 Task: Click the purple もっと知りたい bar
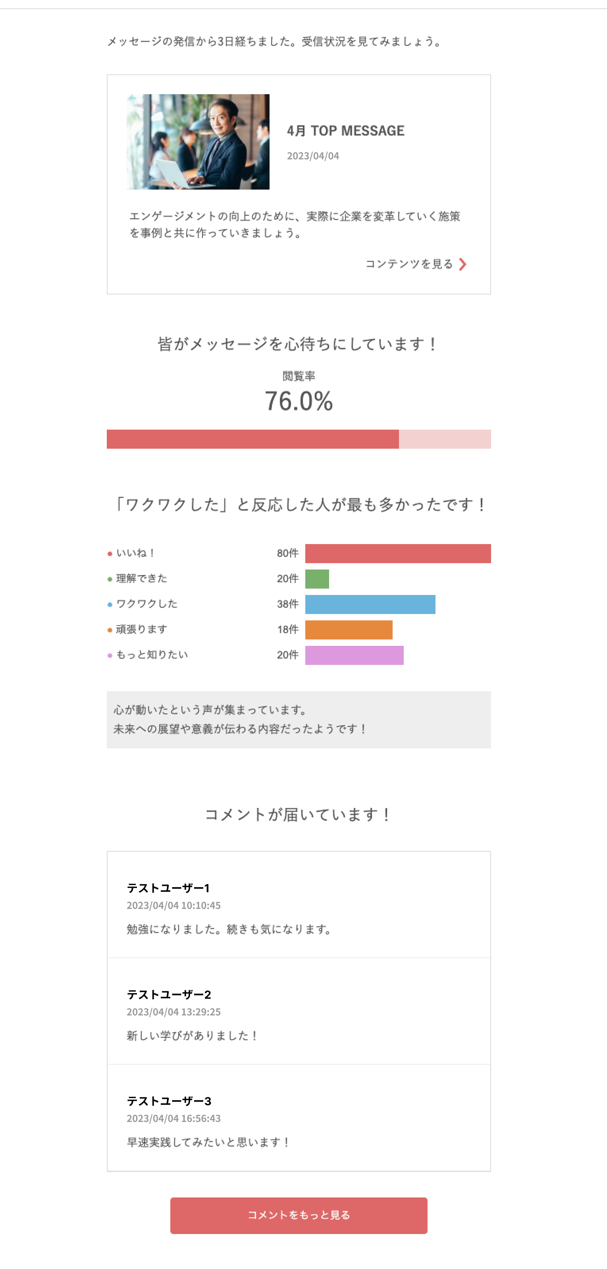(354, 656)
